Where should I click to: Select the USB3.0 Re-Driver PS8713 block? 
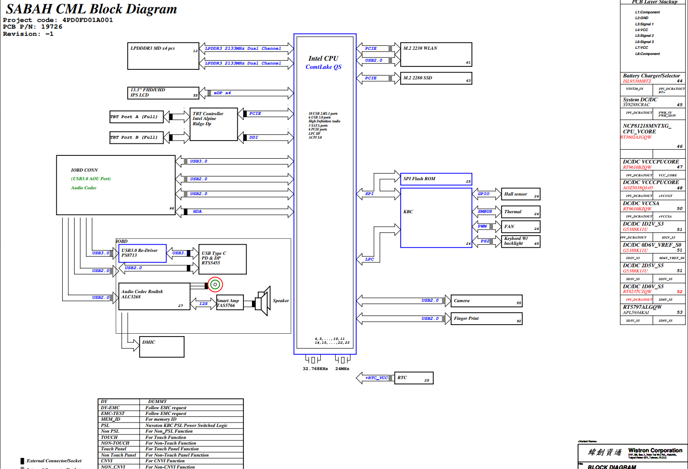142,253
